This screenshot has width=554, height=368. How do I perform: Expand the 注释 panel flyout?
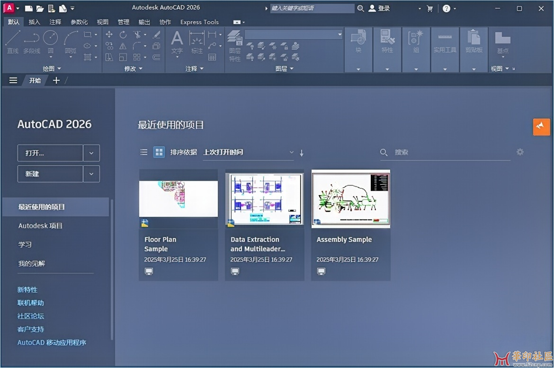194,68
